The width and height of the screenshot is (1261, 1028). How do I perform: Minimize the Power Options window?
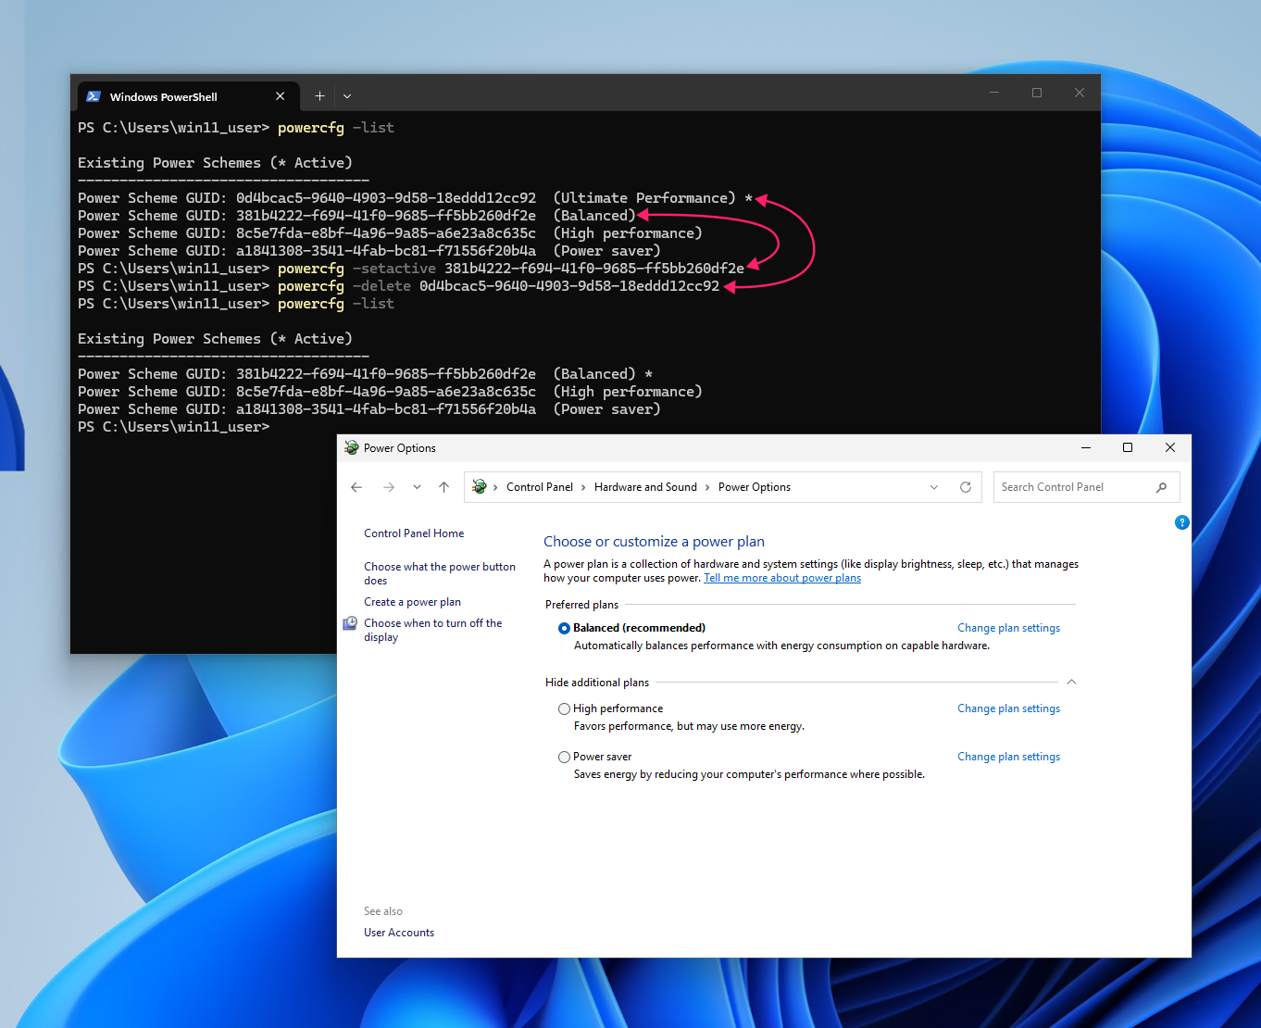(1086, 447)
